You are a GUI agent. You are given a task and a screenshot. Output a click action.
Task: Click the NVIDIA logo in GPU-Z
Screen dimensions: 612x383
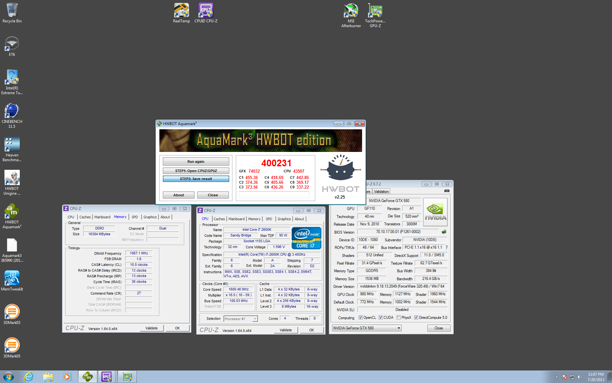tap(435, 212)
